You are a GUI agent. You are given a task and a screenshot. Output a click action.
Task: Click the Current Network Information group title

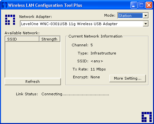tap(95, 36)
